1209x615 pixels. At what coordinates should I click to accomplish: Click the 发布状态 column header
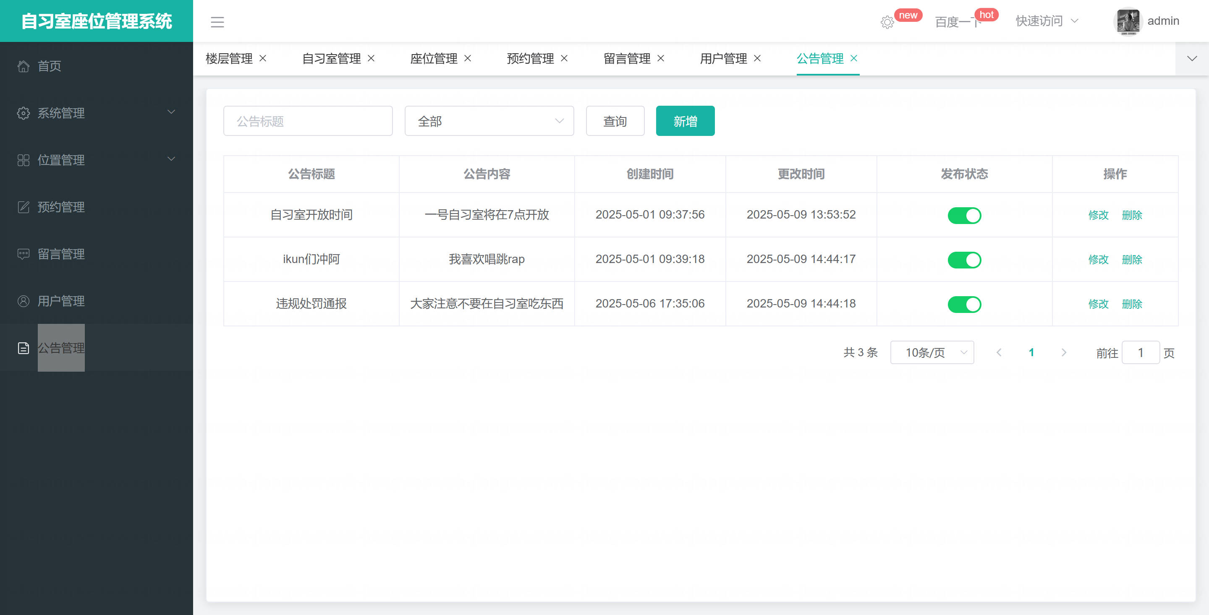pos(965,174)
